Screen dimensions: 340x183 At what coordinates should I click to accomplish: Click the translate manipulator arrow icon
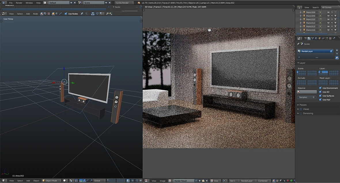click(x=84, y=180)
